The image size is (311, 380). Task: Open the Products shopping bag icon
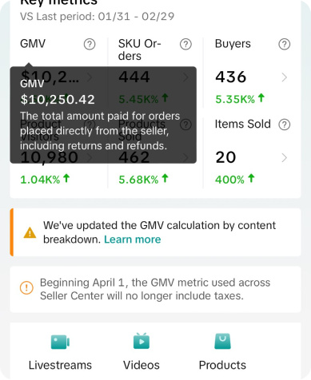[222, 341]
